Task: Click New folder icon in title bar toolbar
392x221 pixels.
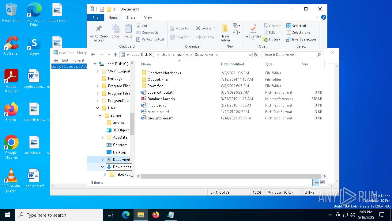Action: tap(109, 9)
